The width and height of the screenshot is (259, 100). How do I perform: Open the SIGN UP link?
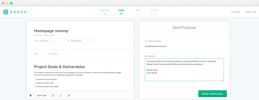click(251, 12)
